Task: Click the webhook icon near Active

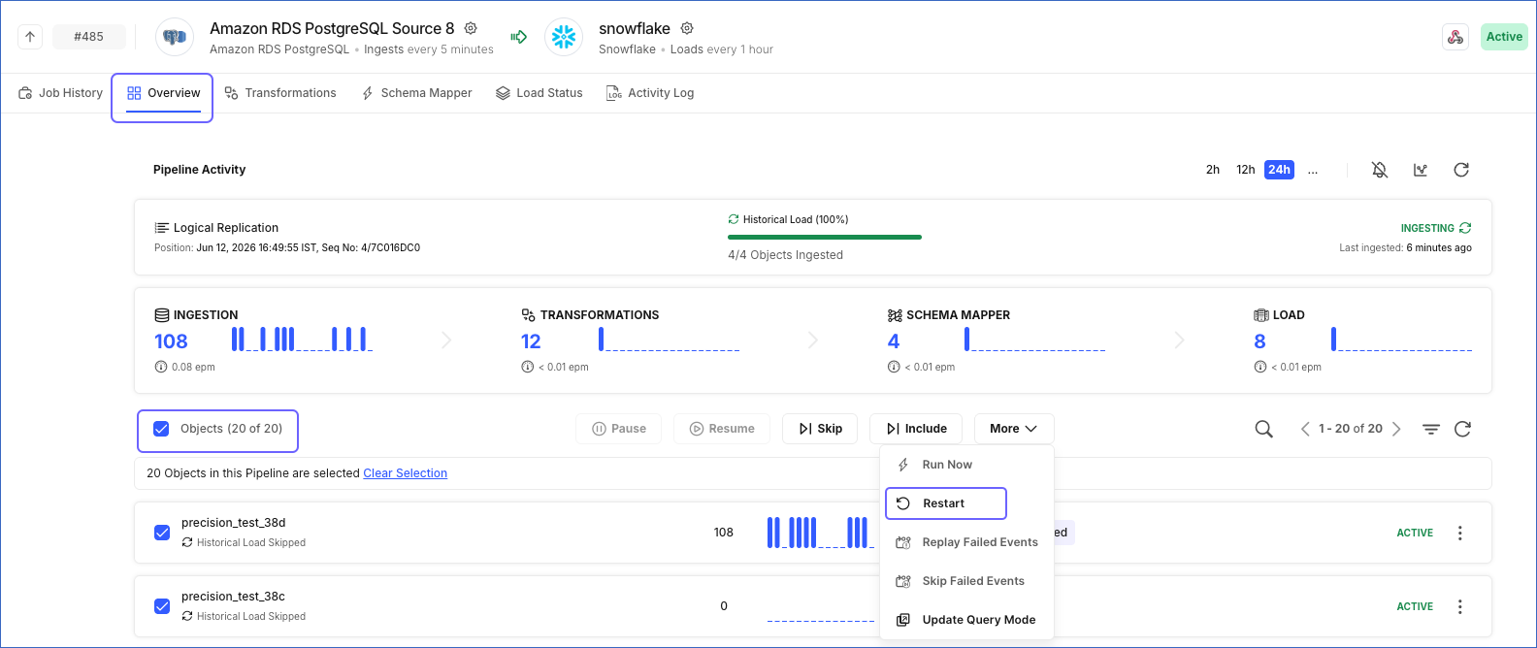Action: (1455, 37)
